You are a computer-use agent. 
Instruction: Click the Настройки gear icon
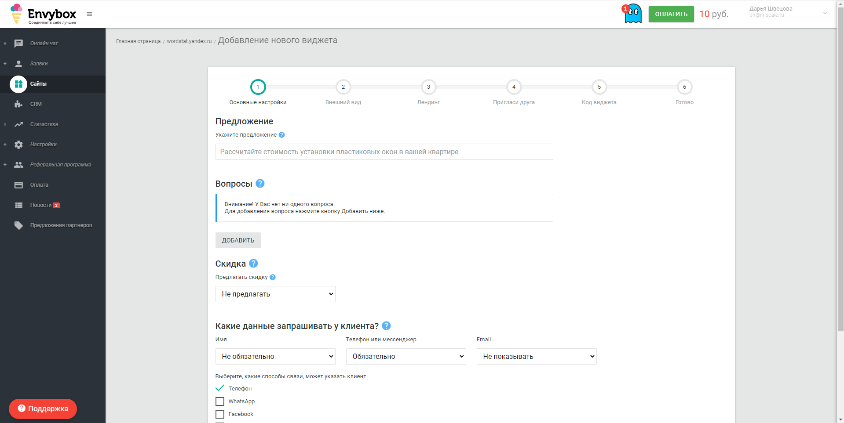[x=18, y=145]
